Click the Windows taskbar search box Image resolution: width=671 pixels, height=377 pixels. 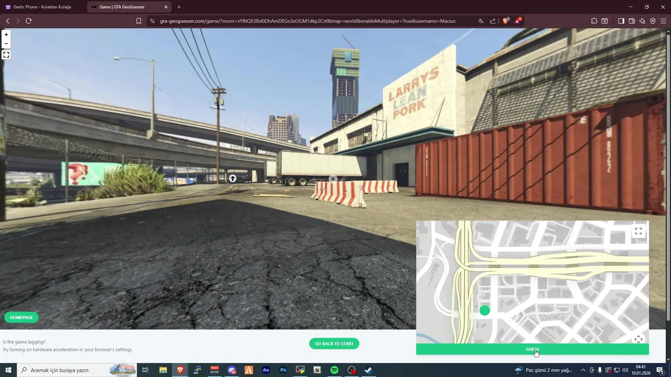[77, 370]
